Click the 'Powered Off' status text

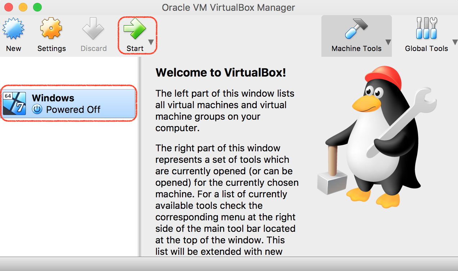(73, 109)
